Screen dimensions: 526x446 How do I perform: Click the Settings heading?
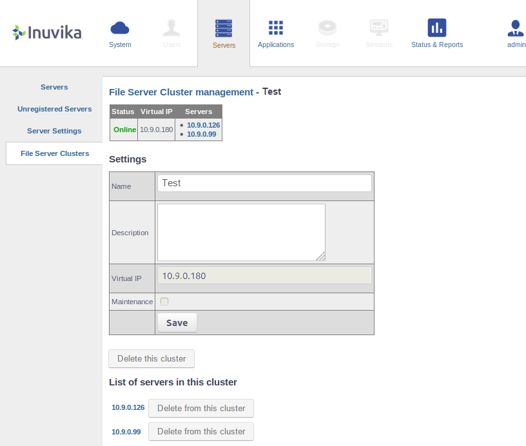(x=128, y=159)
